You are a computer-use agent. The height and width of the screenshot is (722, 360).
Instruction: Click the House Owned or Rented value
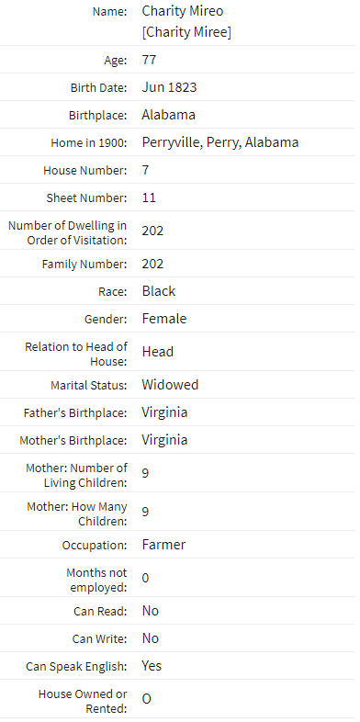point(146,699)
